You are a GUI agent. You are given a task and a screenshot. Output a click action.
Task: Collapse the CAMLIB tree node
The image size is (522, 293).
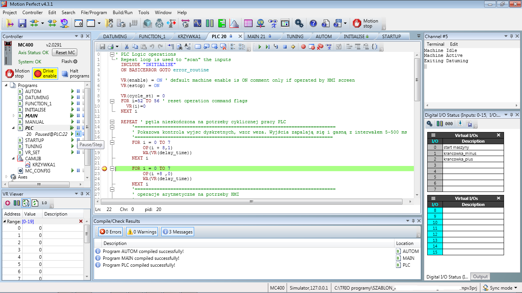click(14, 158)
